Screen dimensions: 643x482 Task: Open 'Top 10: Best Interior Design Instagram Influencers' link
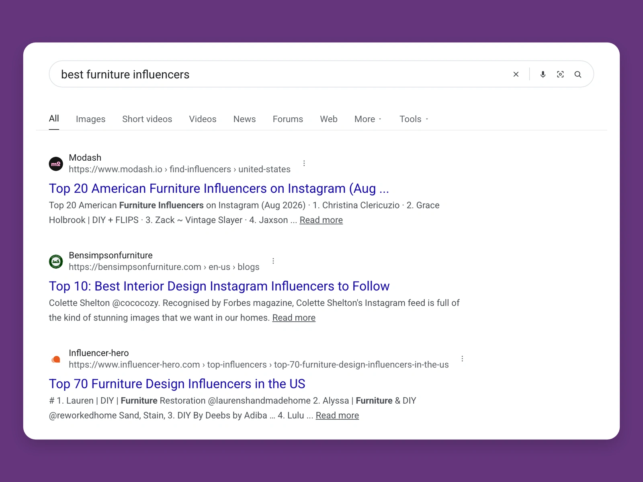pos(219,286)
